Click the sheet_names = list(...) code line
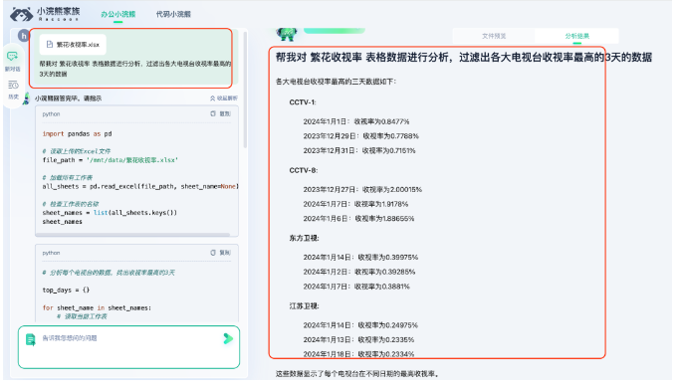 coord(110,213)
